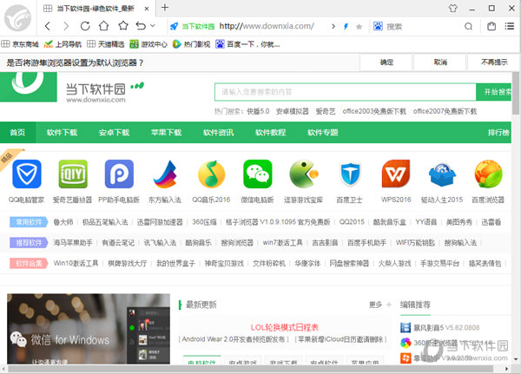521x374 pixels.
Task: Open the 鲁大师 link
Action: tap(63, 222)
